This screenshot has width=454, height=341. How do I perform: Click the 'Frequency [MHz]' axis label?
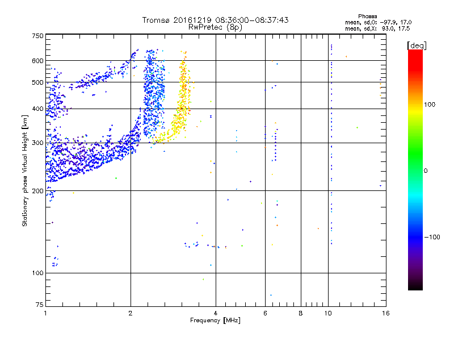[215, 321]
